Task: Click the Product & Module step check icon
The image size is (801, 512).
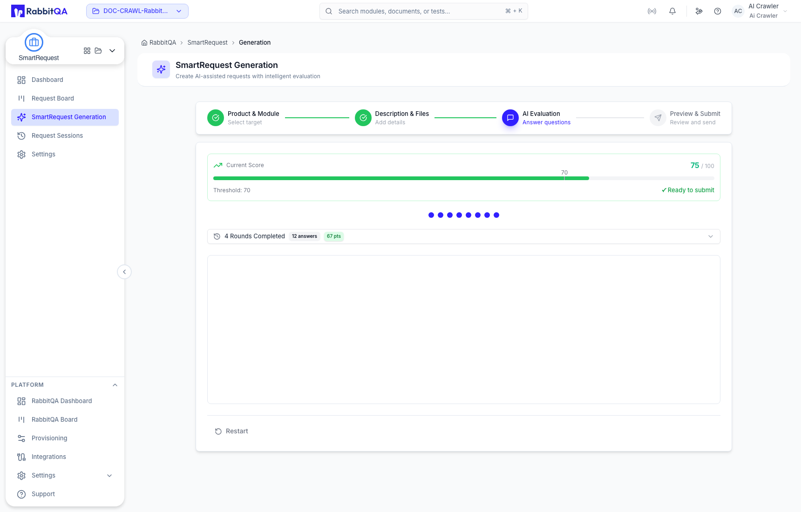Action: [x=216, y=118]
